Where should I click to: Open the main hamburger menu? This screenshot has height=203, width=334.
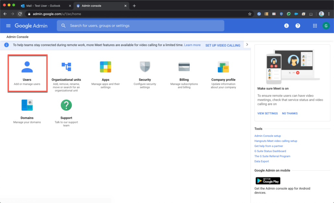pos(8,26)
